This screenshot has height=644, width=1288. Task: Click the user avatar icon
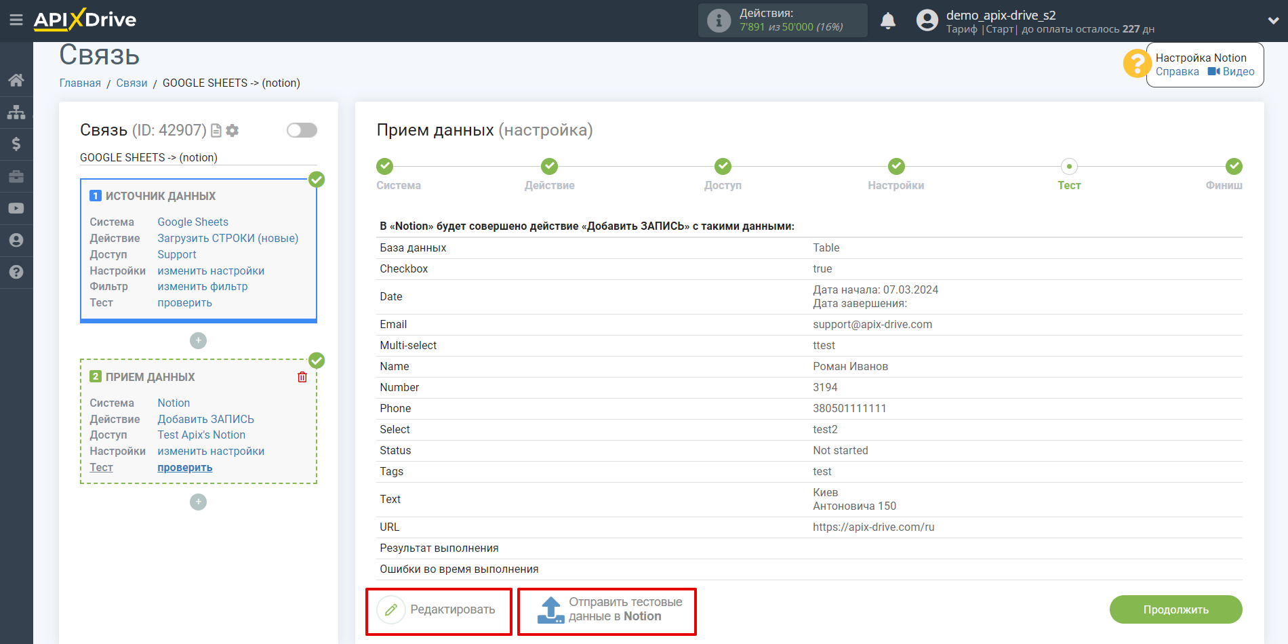927,20
